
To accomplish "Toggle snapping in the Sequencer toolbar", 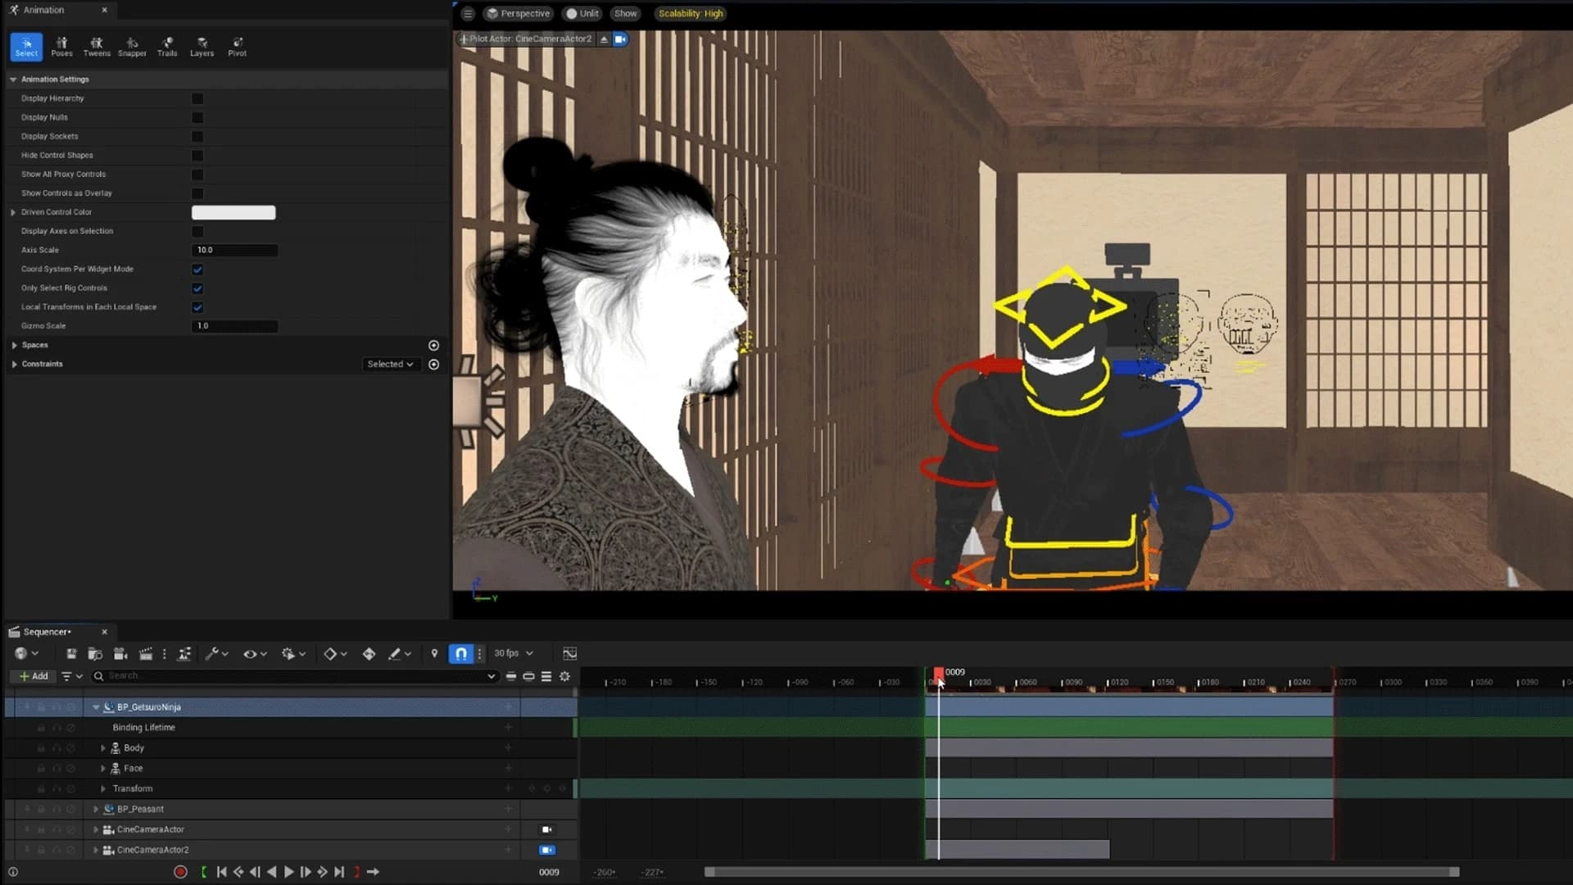I will click(x=460, y=653).
